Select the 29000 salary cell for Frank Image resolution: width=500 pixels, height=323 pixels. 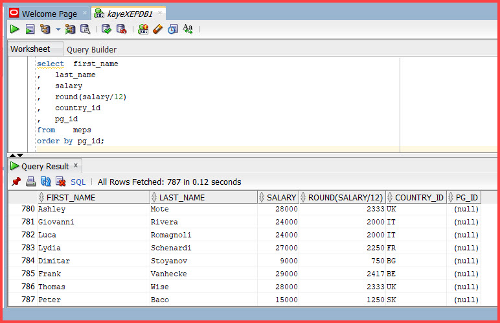pos(278,274)
